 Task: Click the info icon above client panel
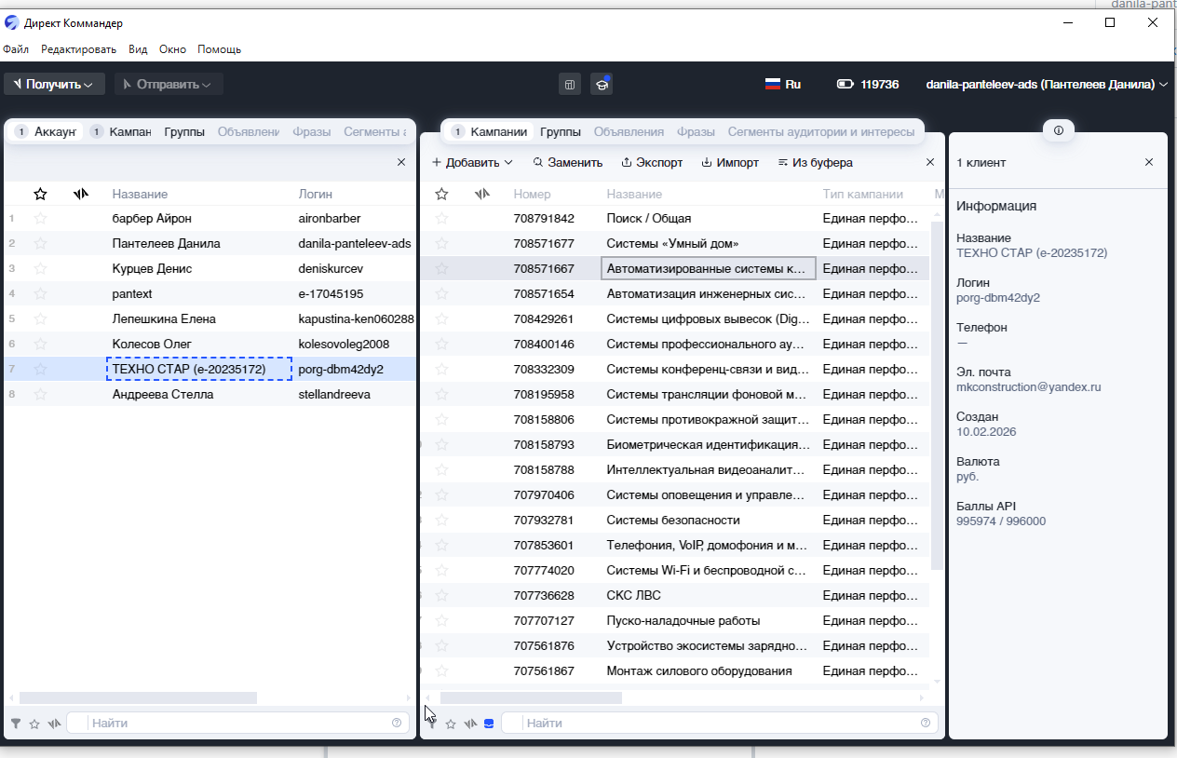click(1059, 131)
